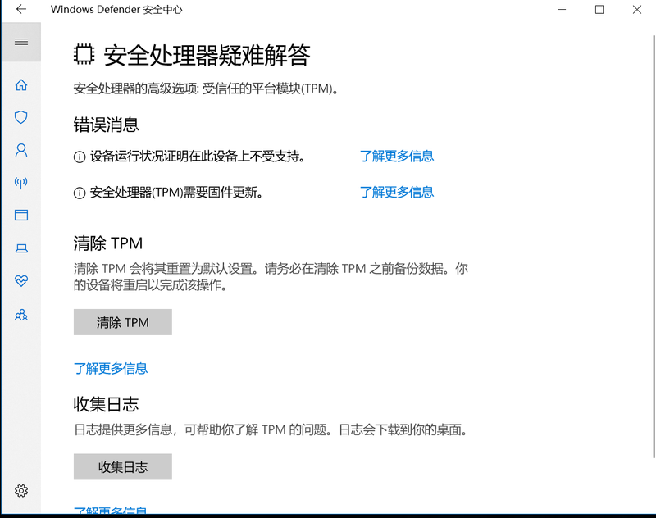Click the back arrow in title bar
This screenshot has height=518, width=656.
(x=21, y=10)
